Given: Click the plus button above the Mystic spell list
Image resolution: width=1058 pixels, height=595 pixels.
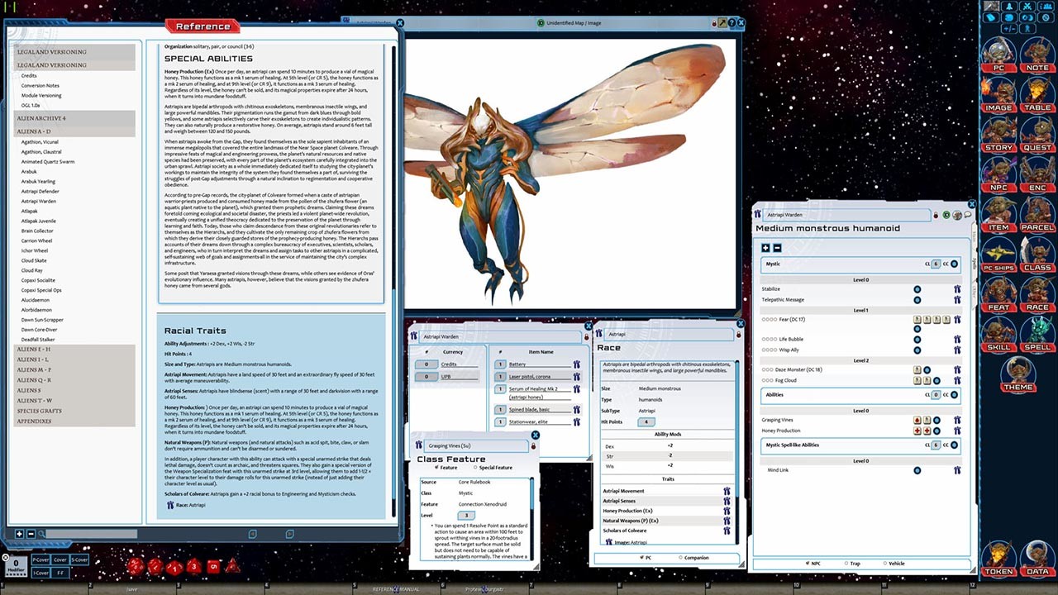Looking at the screenshot, I should click(x=765, y=248).
